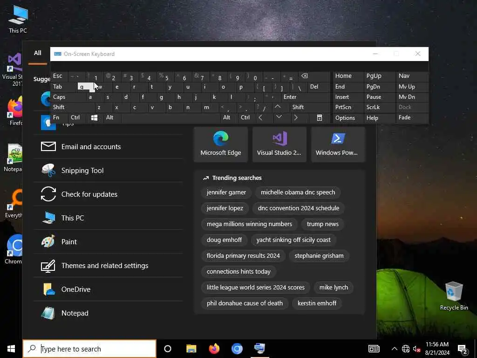Open Check for updates suggestion
The width and height of the screenshot is (477, 358).
[108, 194]
